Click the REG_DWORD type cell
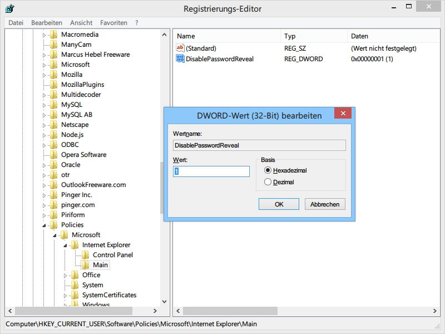 [303, 59]
